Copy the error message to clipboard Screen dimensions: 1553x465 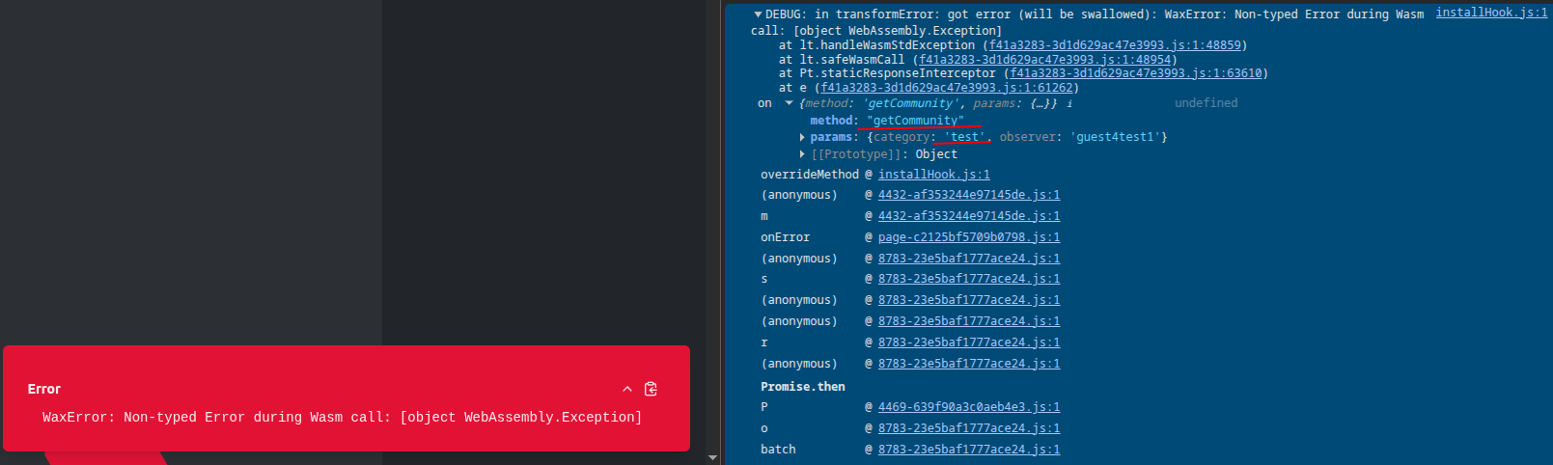point(651,389)
